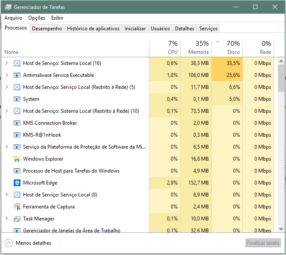Click the 106,0 MB memory cell

tap(196, 75)
